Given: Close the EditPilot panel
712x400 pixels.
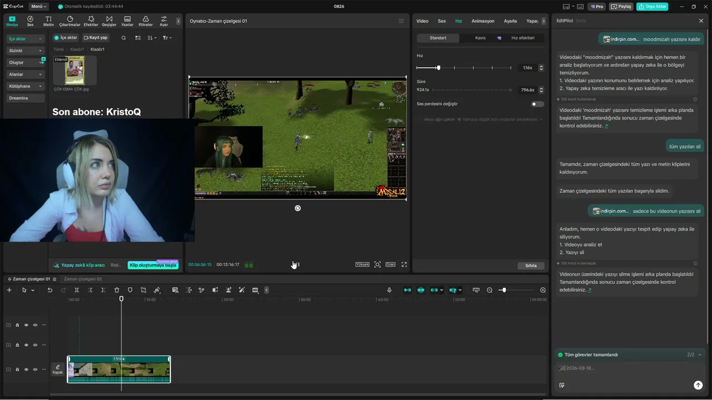Looking at the screenshot, I should (x=701, y=21).
